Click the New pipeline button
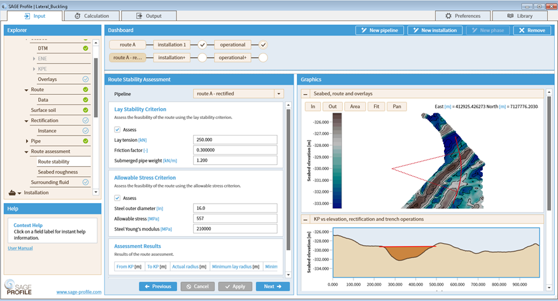Screen dimensions: 558x301 coord(380,30)
